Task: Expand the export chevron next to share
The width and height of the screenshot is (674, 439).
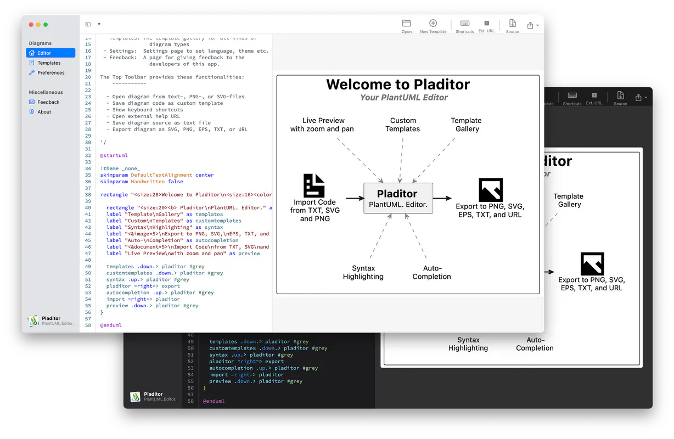Action: click(537, 25)
